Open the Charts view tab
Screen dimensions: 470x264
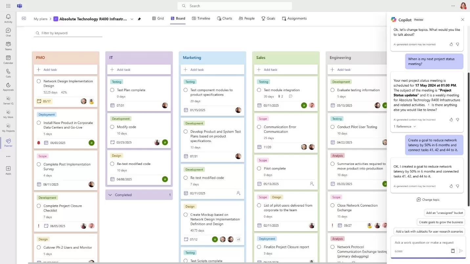224,18
